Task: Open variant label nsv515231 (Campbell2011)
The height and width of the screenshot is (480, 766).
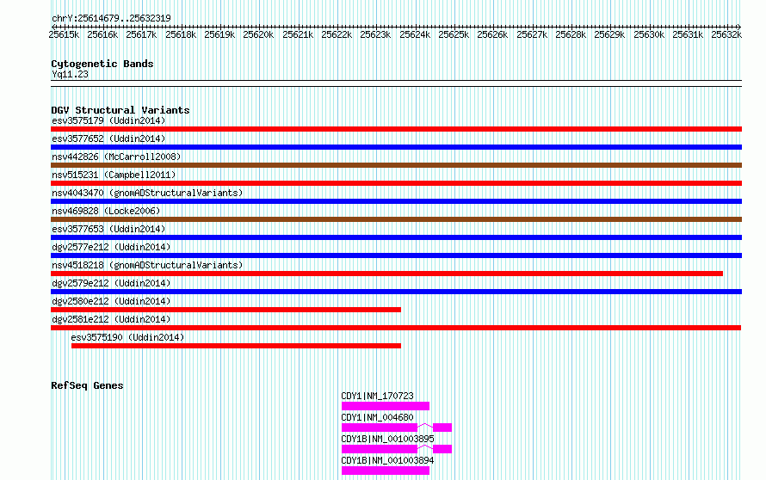Action: click(114, 175)
